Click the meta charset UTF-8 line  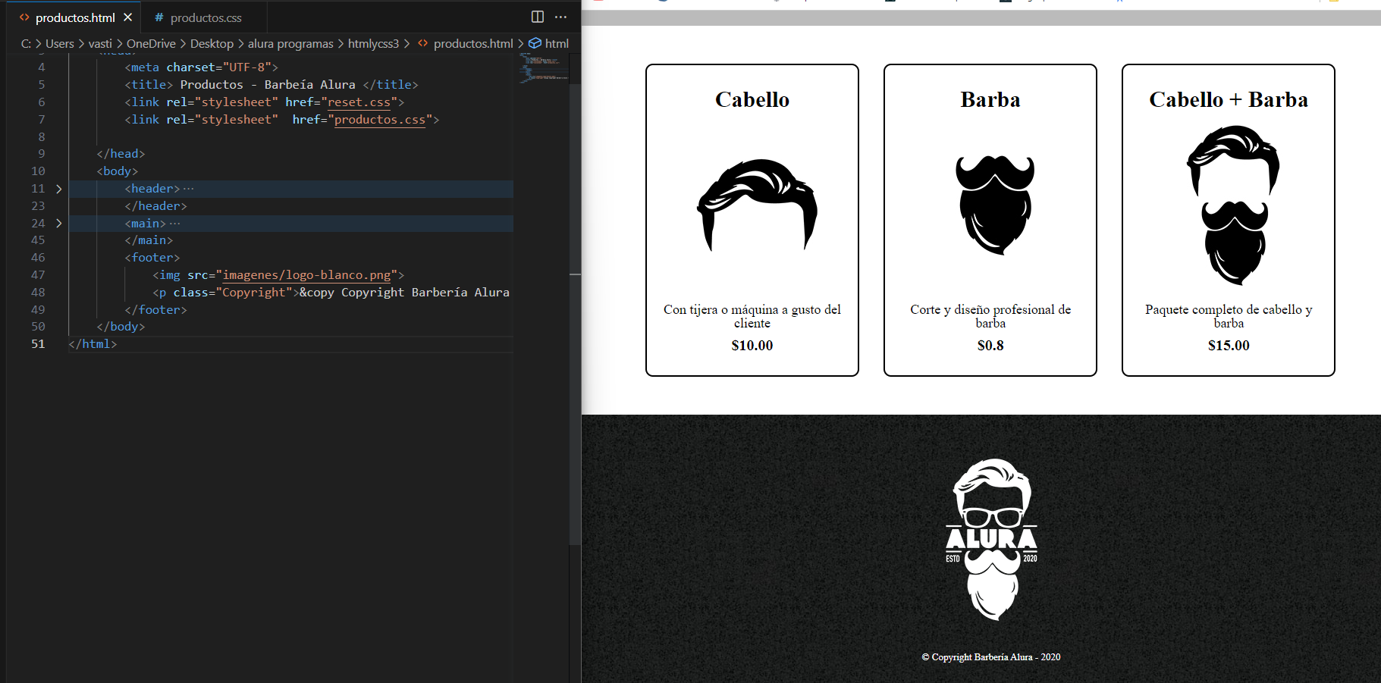(x=202, y=67)
